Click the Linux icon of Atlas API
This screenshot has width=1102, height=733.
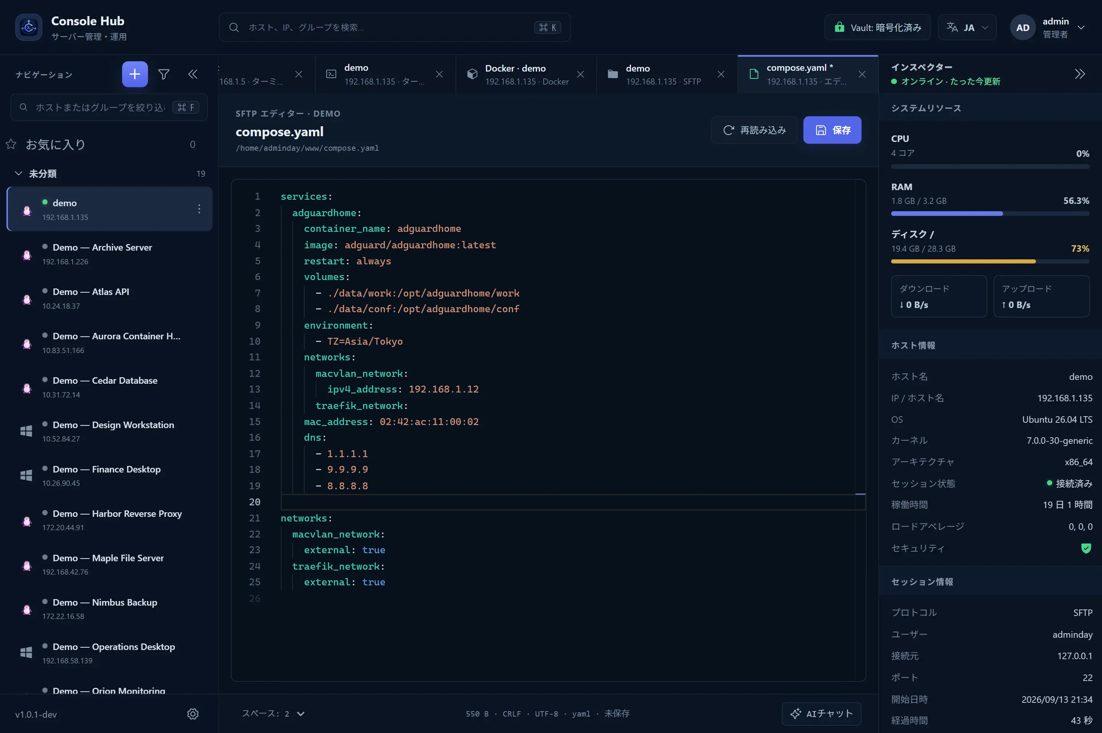click(27, 299)
